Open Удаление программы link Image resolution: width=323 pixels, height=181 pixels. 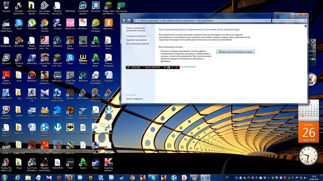click(x=136, y=40)
